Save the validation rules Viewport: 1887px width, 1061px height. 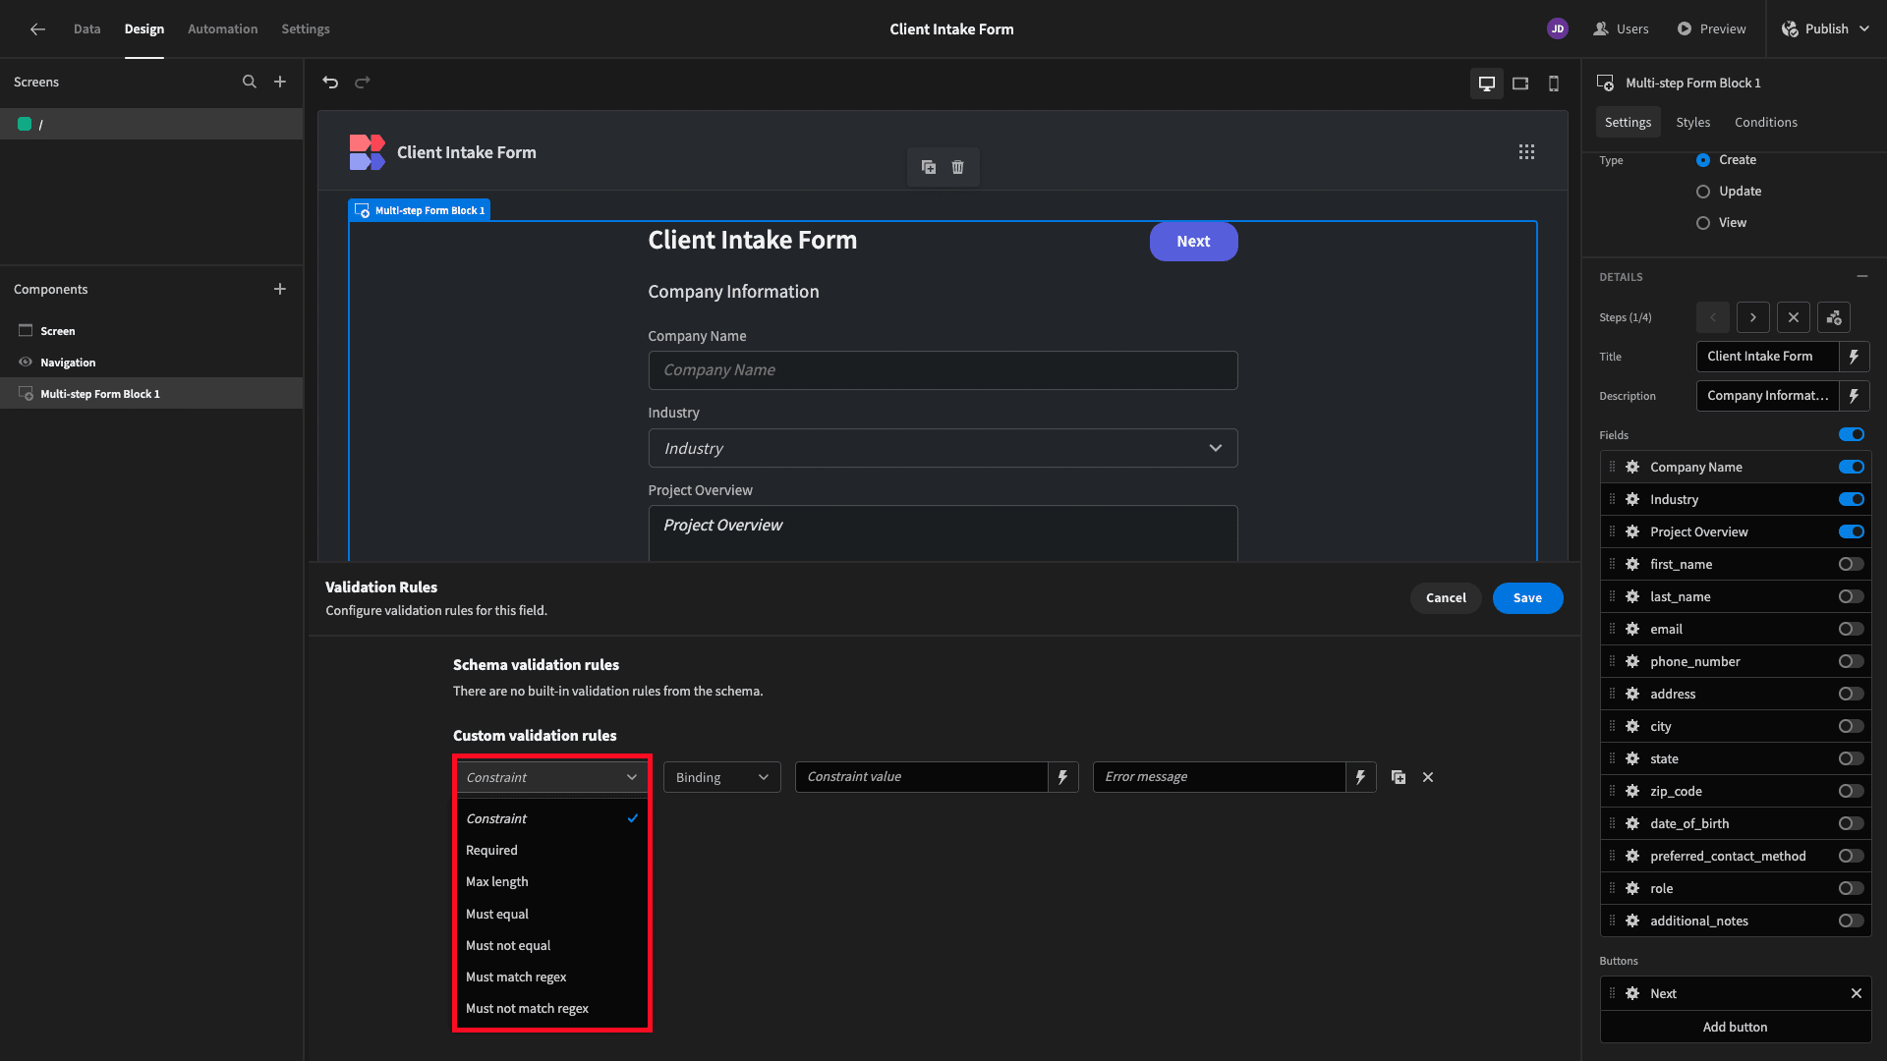point(1527,598)
